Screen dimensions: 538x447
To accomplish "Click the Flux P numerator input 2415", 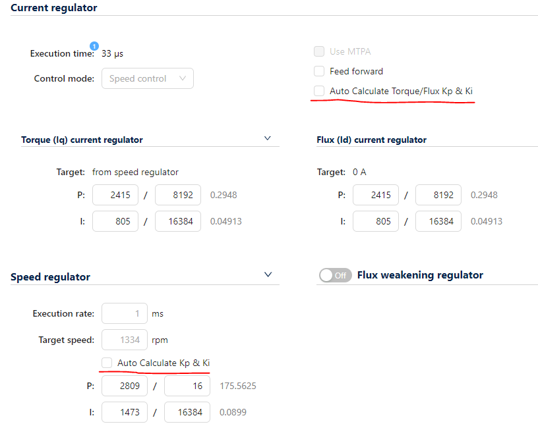I will click(x=376, y=195).
